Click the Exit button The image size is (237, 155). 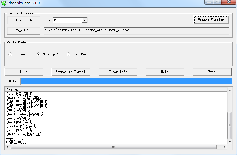tap(212, 72)
